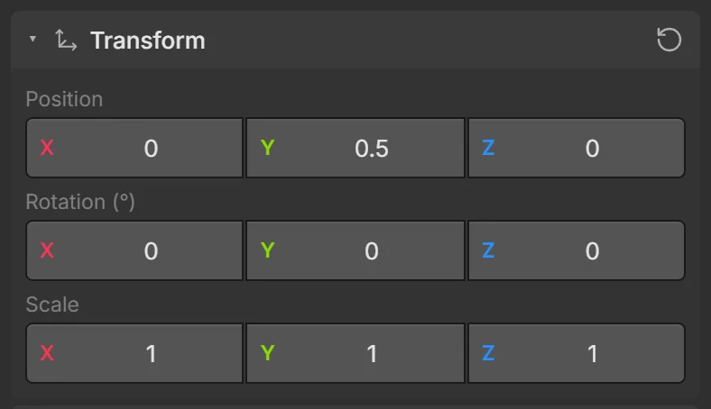Reset the Transform component with circular arrow

tap(669, 40)
